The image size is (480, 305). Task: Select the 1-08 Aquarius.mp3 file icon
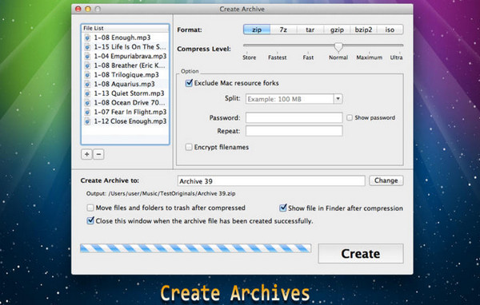[x=87, y=84]
